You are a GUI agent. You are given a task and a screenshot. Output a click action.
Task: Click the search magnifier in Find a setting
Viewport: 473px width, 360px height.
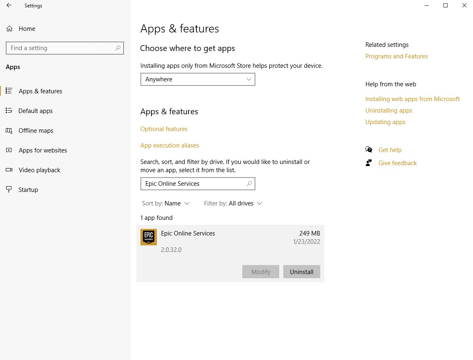(x=118, y=48)
